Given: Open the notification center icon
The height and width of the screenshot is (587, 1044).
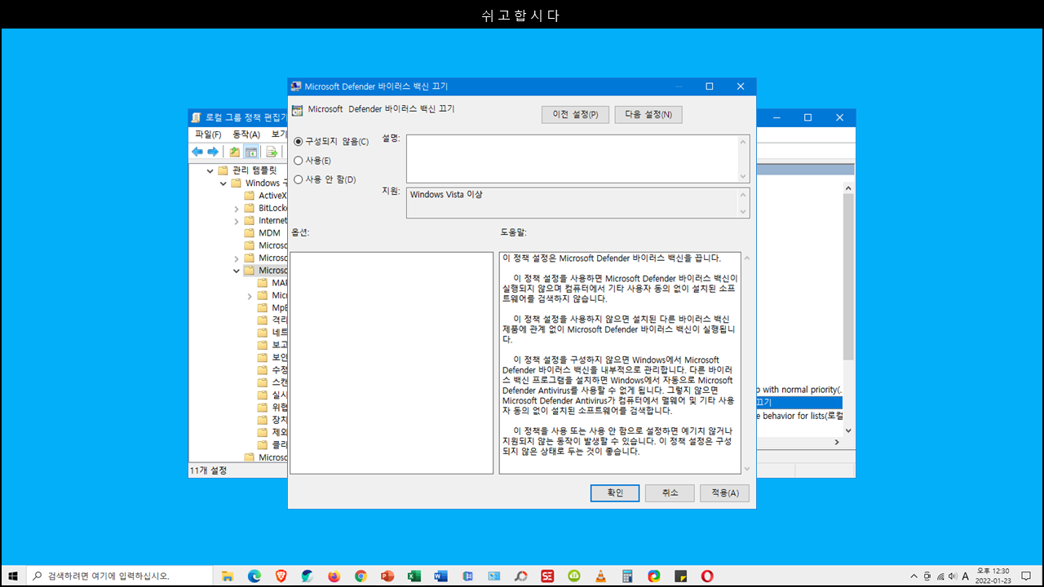Looking at the screenshot, I should click(x=1026, y=576).
